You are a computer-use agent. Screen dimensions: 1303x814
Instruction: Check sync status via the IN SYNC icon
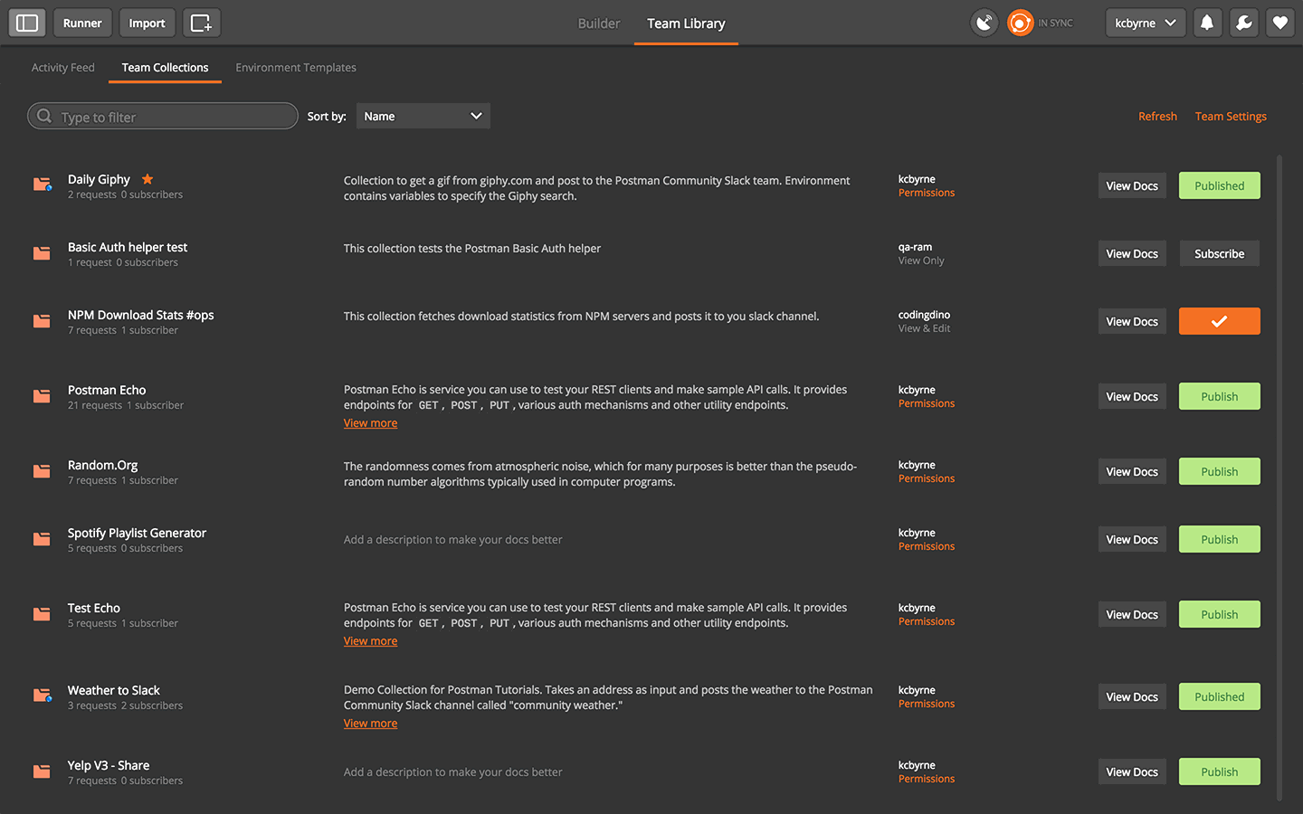(x=1021, y=23)
